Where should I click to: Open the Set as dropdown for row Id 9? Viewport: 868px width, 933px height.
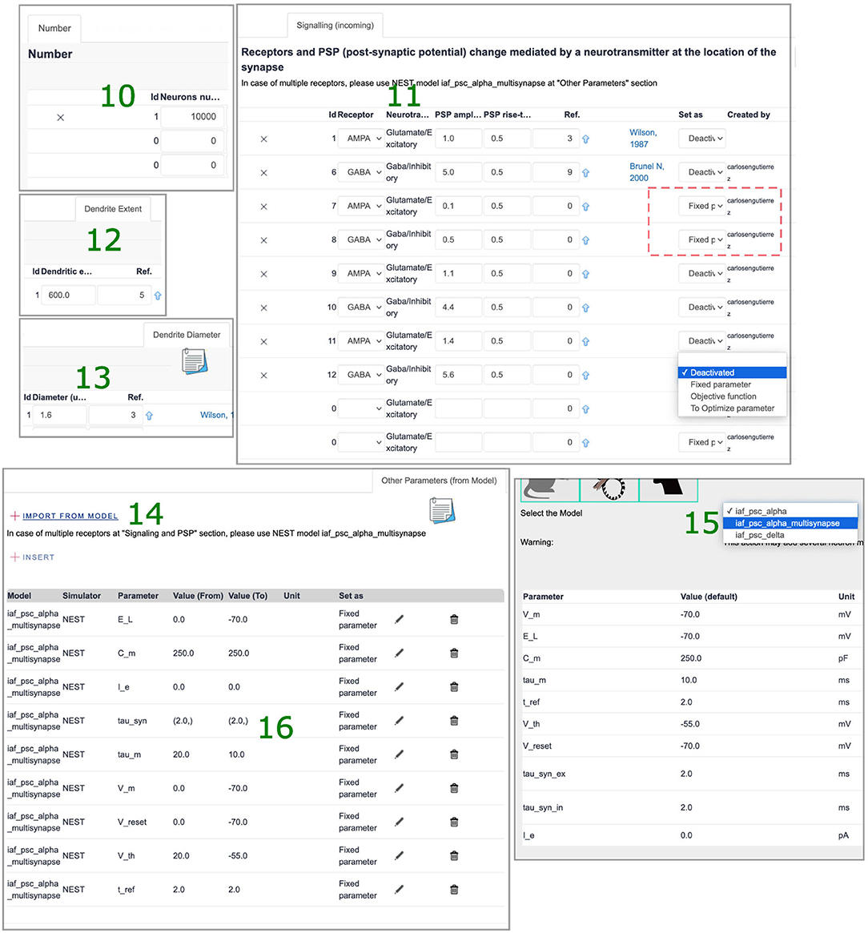pyautogui.click(x=702, y=274)
